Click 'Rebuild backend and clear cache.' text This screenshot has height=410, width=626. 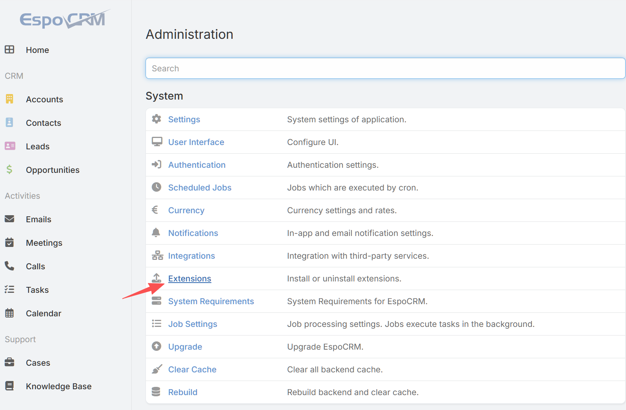tap(353, 392)
